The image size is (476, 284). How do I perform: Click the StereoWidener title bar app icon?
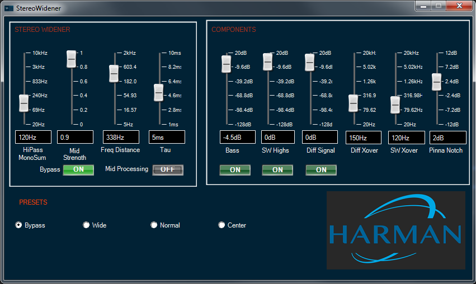pyautogui.click(x=9, y=8)
